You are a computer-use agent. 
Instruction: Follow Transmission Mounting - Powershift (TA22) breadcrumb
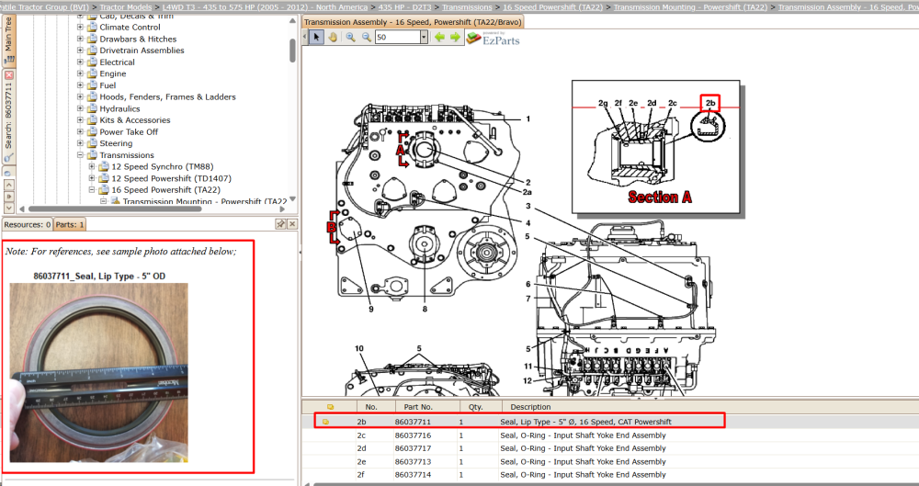[690, 7]
